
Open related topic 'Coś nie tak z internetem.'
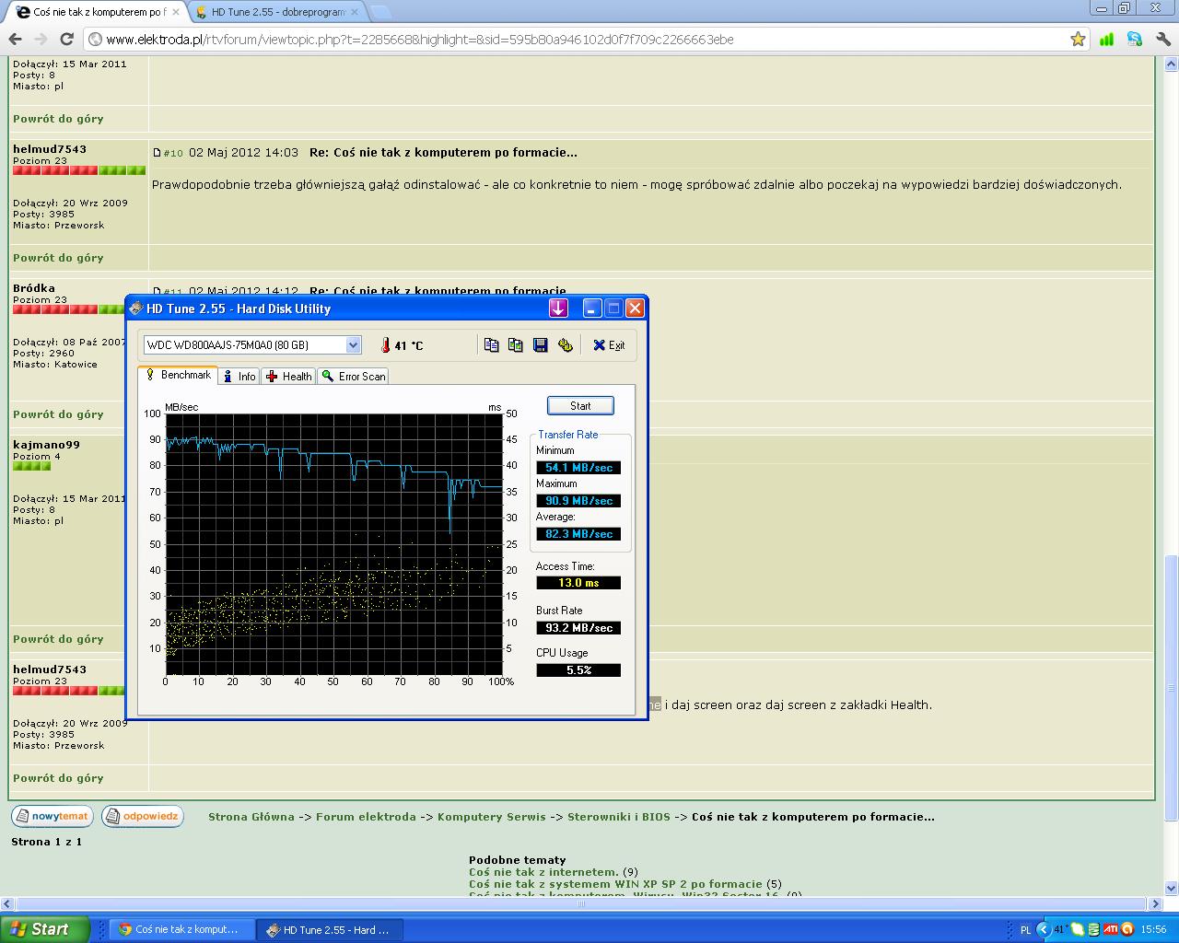[543, 872]
